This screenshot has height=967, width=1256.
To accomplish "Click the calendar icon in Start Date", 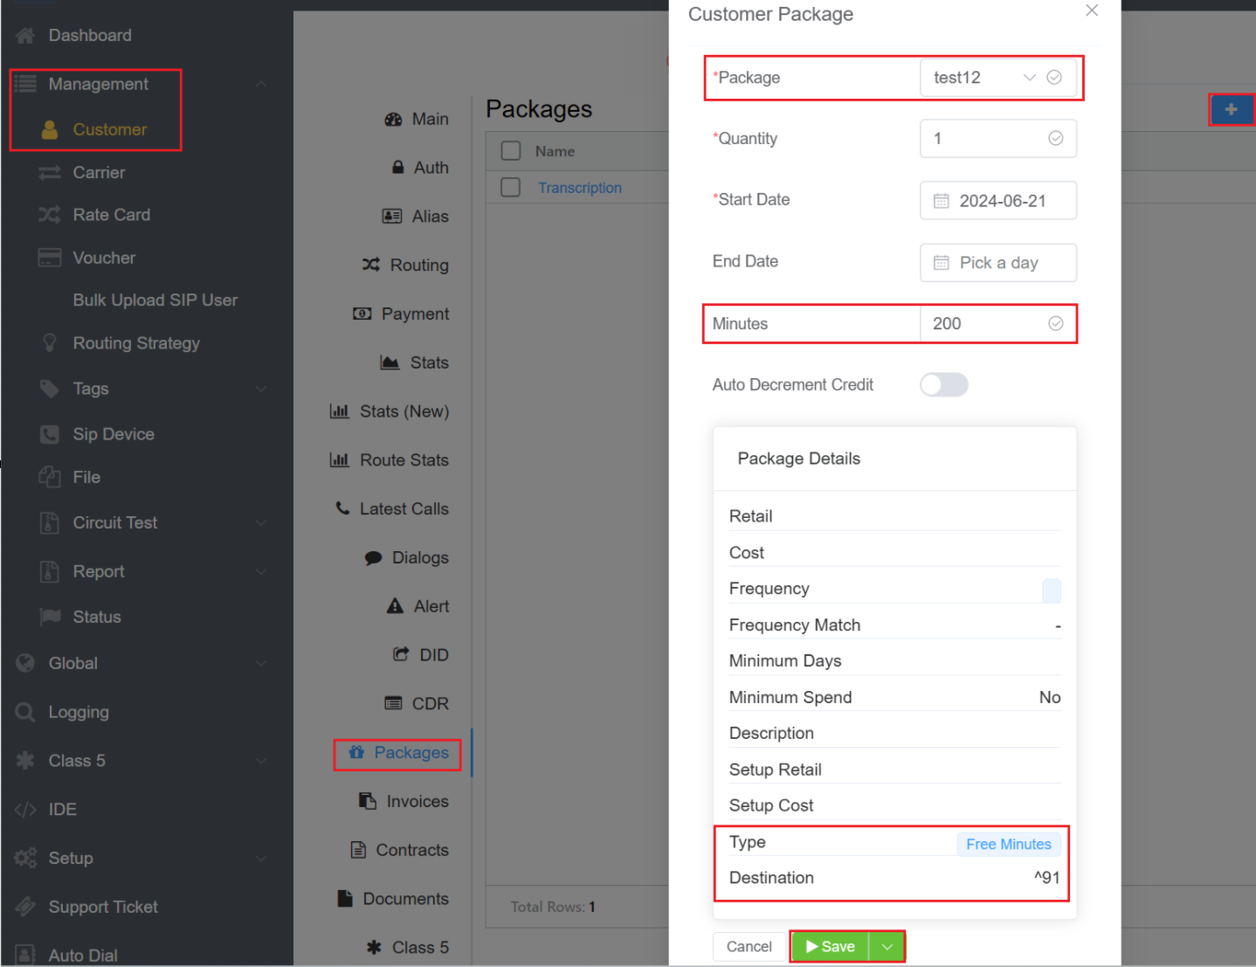I will click(x=941, y=201).
